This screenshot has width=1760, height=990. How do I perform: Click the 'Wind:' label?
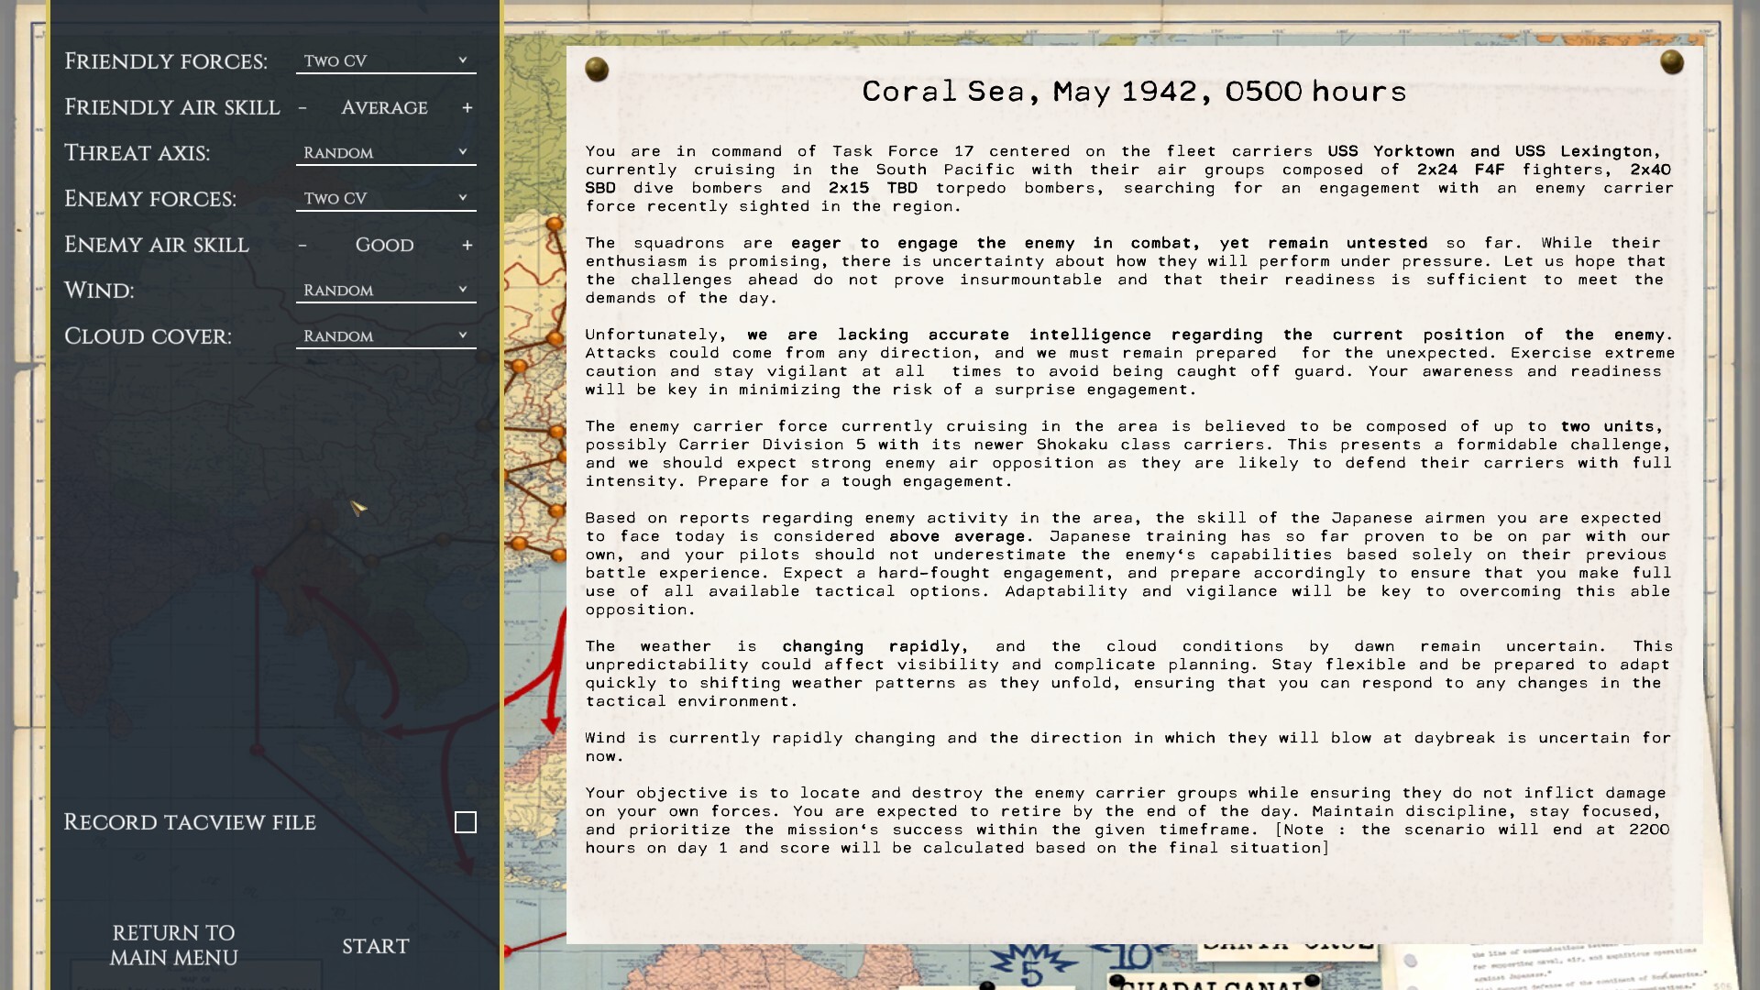click(x=99, y=291)
